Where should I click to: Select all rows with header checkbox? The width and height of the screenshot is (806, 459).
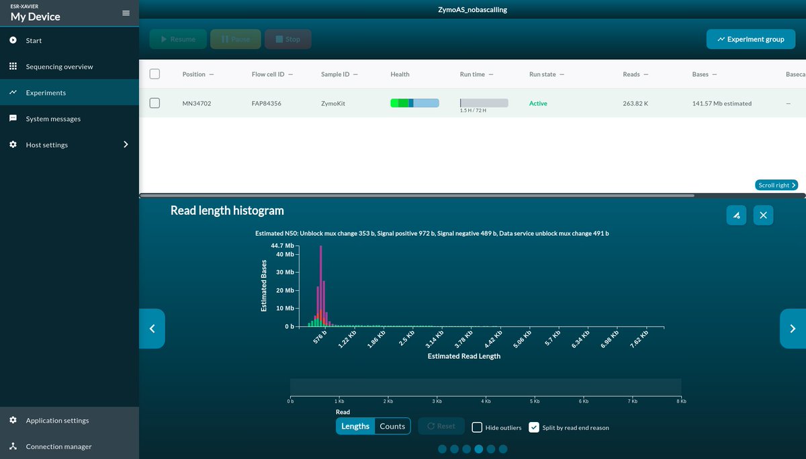[x=154, y=74]
